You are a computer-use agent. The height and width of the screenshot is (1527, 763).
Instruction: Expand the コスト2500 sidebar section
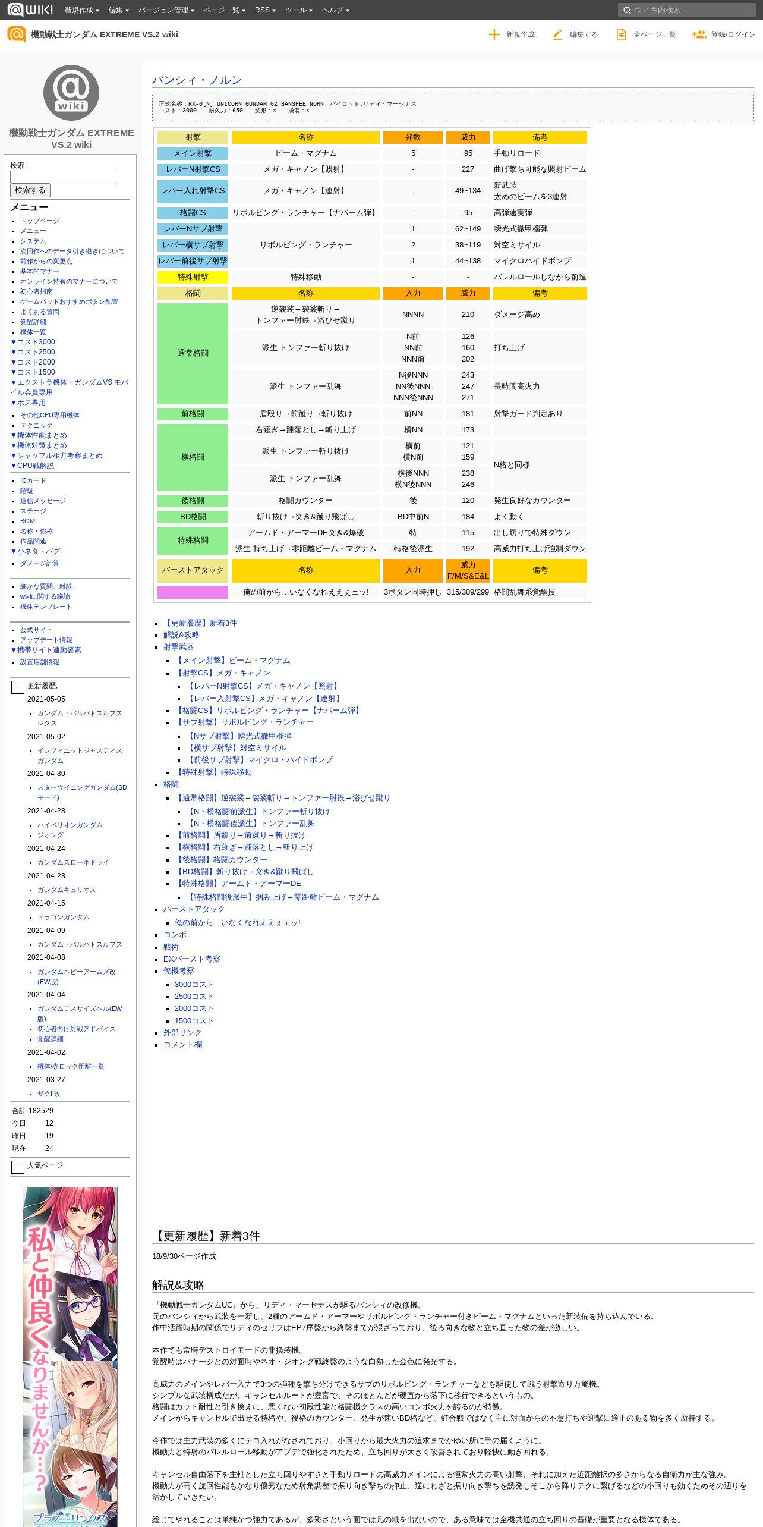[33, 352]
